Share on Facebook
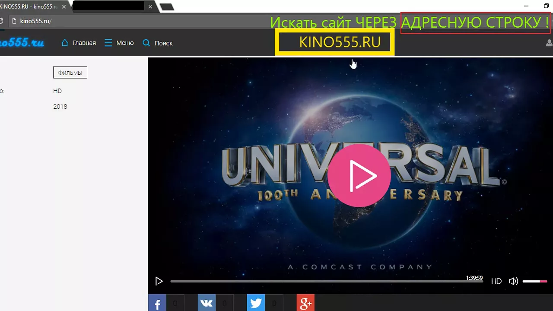This screenshot has width=553, height=311. point(157,303)
